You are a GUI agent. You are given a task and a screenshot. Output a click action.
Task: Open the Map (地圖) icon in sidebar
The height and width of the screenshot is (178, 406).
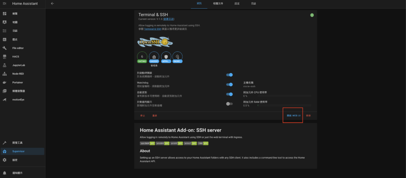click(x=4, y=22)
